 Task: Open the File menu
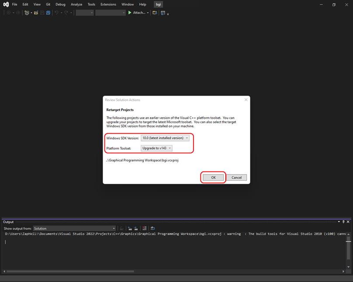pyautogui.click(x=14, y=4)
